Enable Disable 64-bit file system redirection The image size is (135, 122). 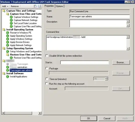[x=47, y=56]
